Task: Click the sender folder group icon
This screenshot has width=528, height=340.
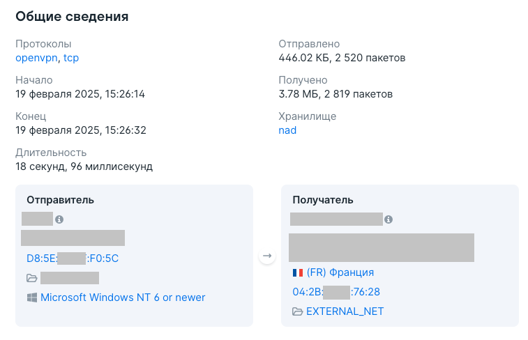Action: point(32,278)
